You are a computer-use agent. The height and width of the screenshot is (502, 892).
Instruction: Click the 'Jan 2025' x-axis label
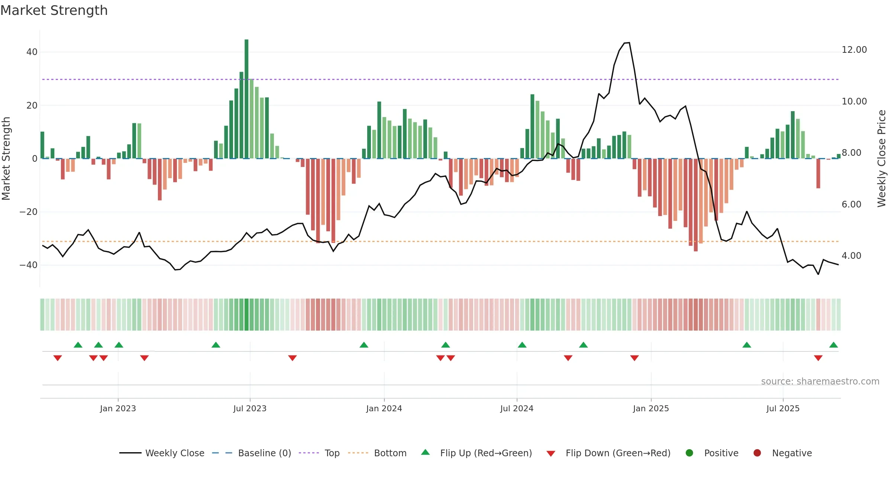(x=651, y=408)
